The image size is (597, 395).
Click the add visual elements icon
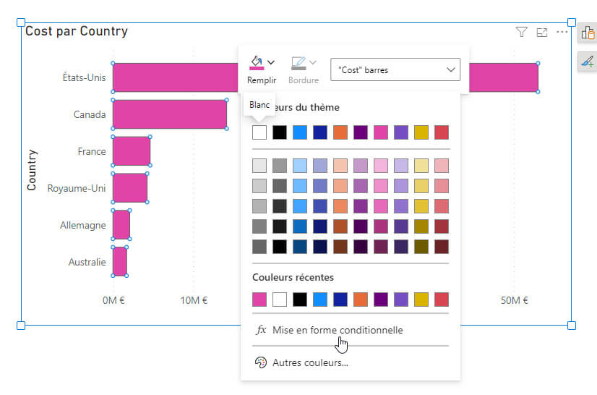(x=588, y=33)
